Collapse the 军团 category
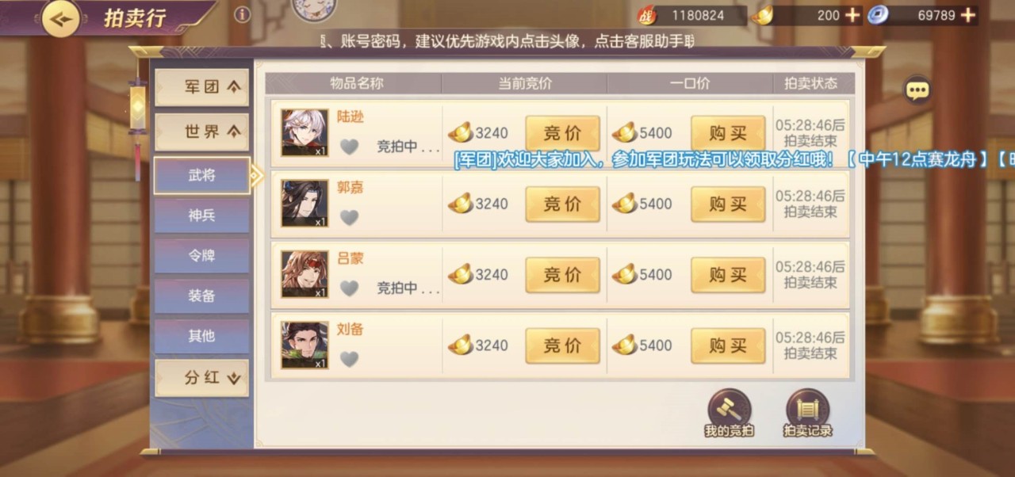 pyautogui.click(x=201, y=87)
